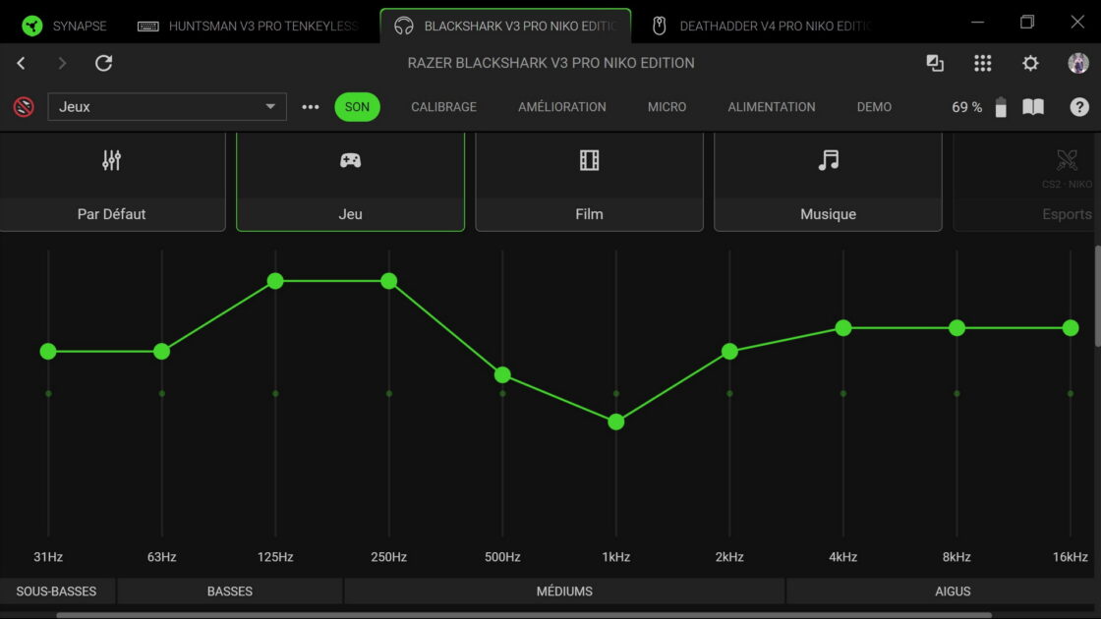1101x619 pixels.
Task: Open the AMÉLIORATION tab
Action: coord(561,107)
